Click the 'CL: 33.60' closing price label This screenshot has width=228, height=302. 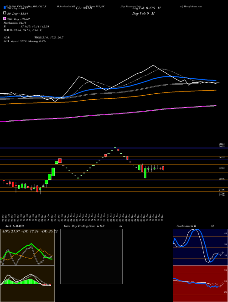pyautogui.click(x=84, y=8)
